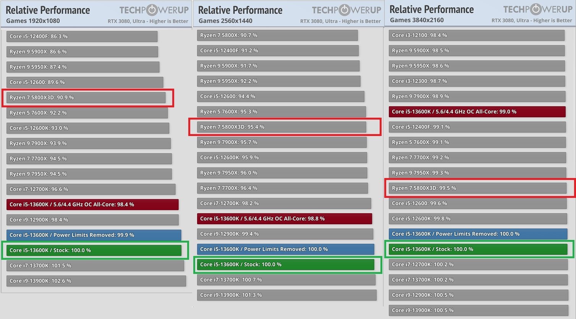Select bar 'Ryzen 5 7600X: 95.3 %'
The width and height of the screenshot is (576, 319).
pos(282,112)
